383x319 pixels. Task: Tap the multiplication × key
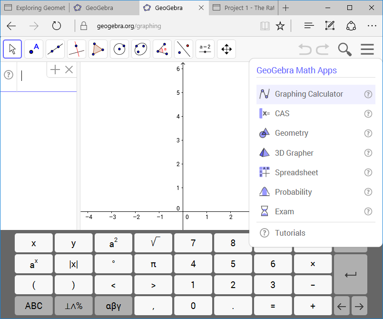[313, 264]
